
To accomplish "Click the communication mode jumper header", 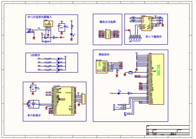I will [x=108, y=34].
